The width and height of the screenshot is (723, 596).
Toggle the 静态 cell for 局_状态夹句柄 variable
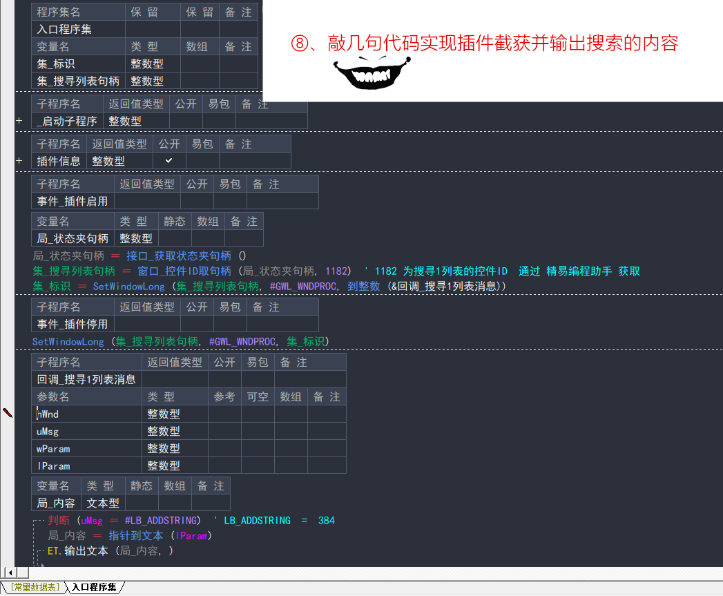point(175,238)
